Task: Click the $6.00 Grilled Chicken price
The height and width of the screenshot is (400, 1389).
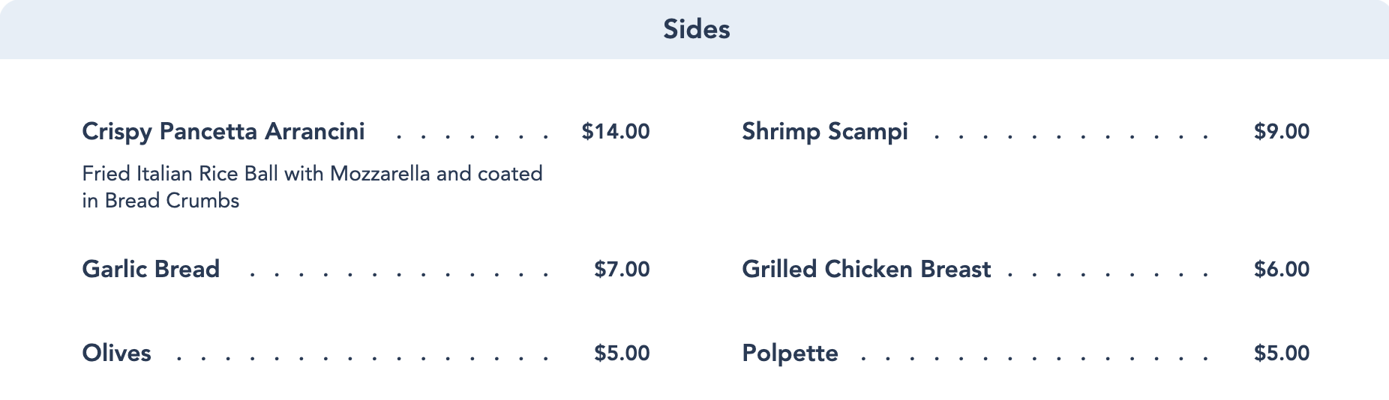Action: (1281, 270)
